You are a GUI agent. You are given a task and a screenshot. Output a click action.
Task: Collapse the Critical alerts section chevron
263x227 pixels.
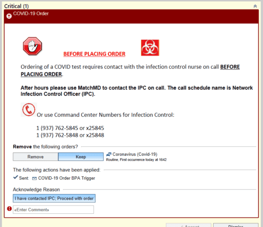coord(255,6)
